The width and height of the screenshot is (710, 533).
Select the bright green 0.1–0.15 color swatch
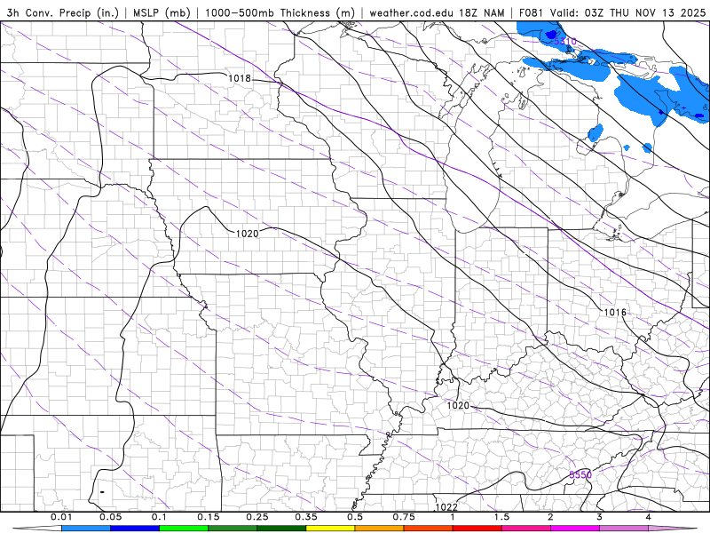[x=184, y=529]
